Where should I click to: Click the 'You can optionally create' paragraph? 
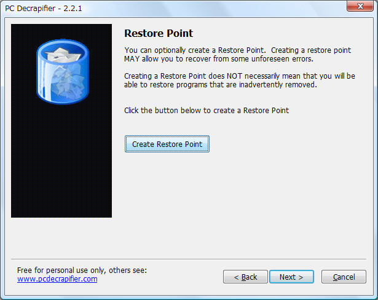(x=237, y=55)
